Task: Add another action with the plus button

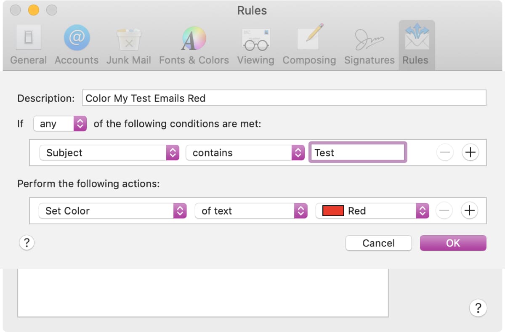Action: (470, 210)
